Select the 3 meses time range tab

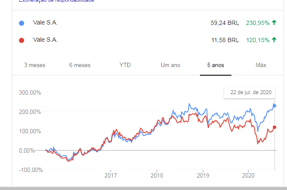point(34,65)
